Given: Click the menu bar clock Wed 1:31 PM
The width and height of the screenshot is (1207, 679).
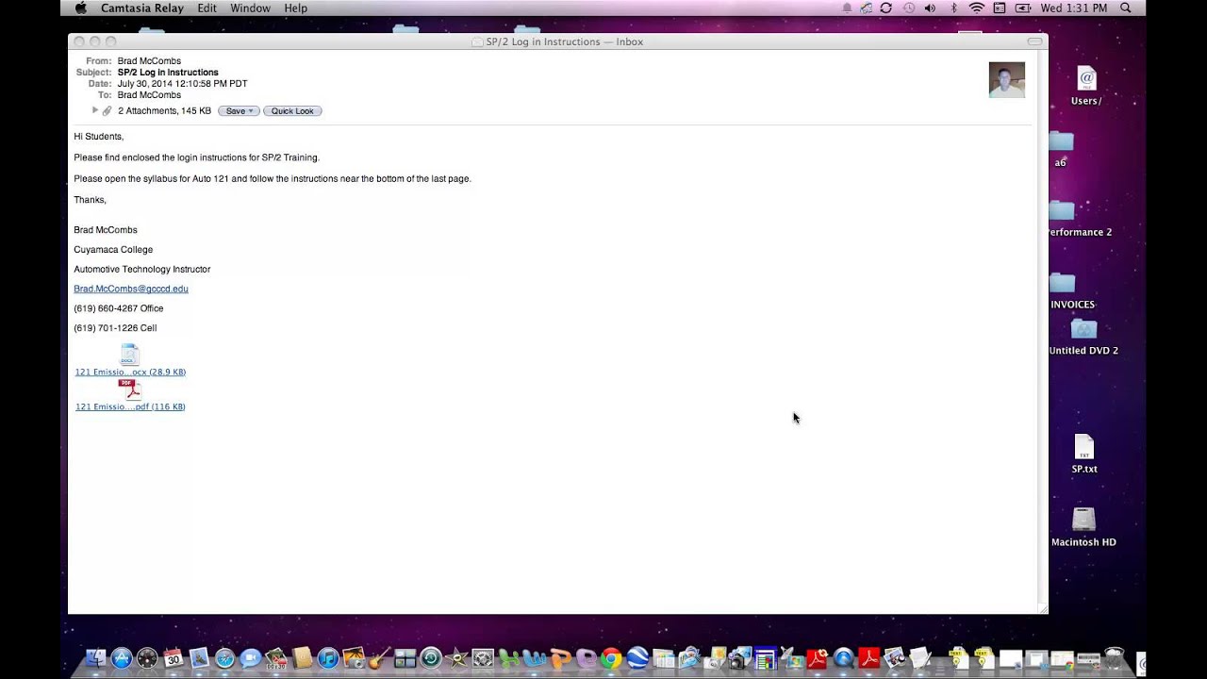Looking at the screenshot, I should tap(1073, 8).
